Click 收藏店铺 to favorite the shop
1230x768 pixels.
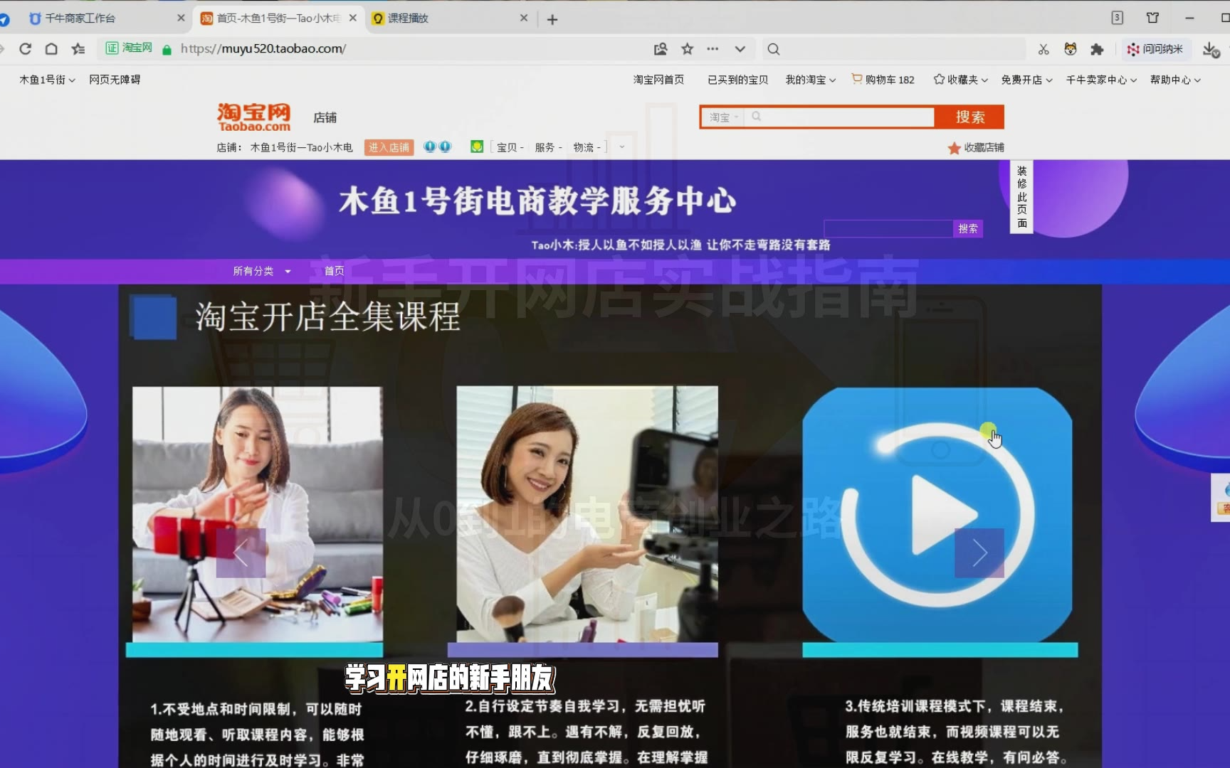[x=976, y=147]
